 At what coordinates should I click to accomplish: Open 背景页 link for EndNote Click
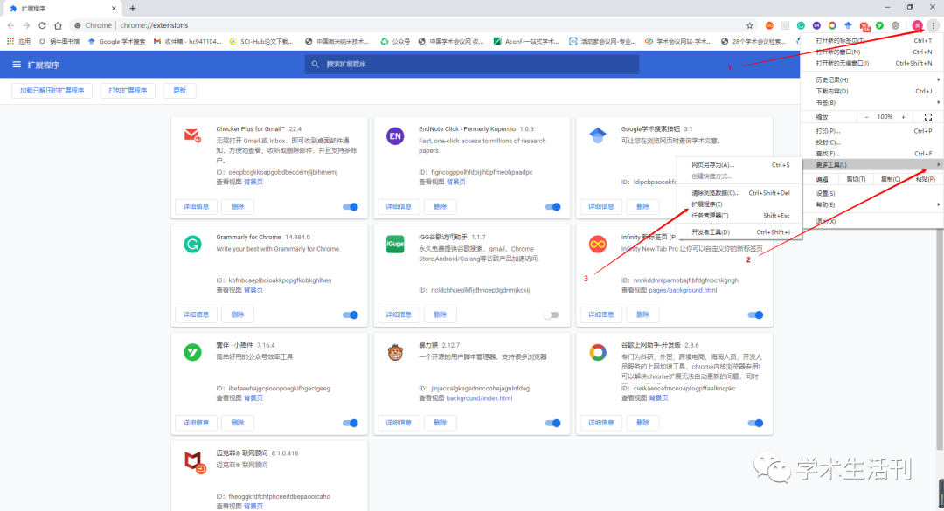point(455,182)
